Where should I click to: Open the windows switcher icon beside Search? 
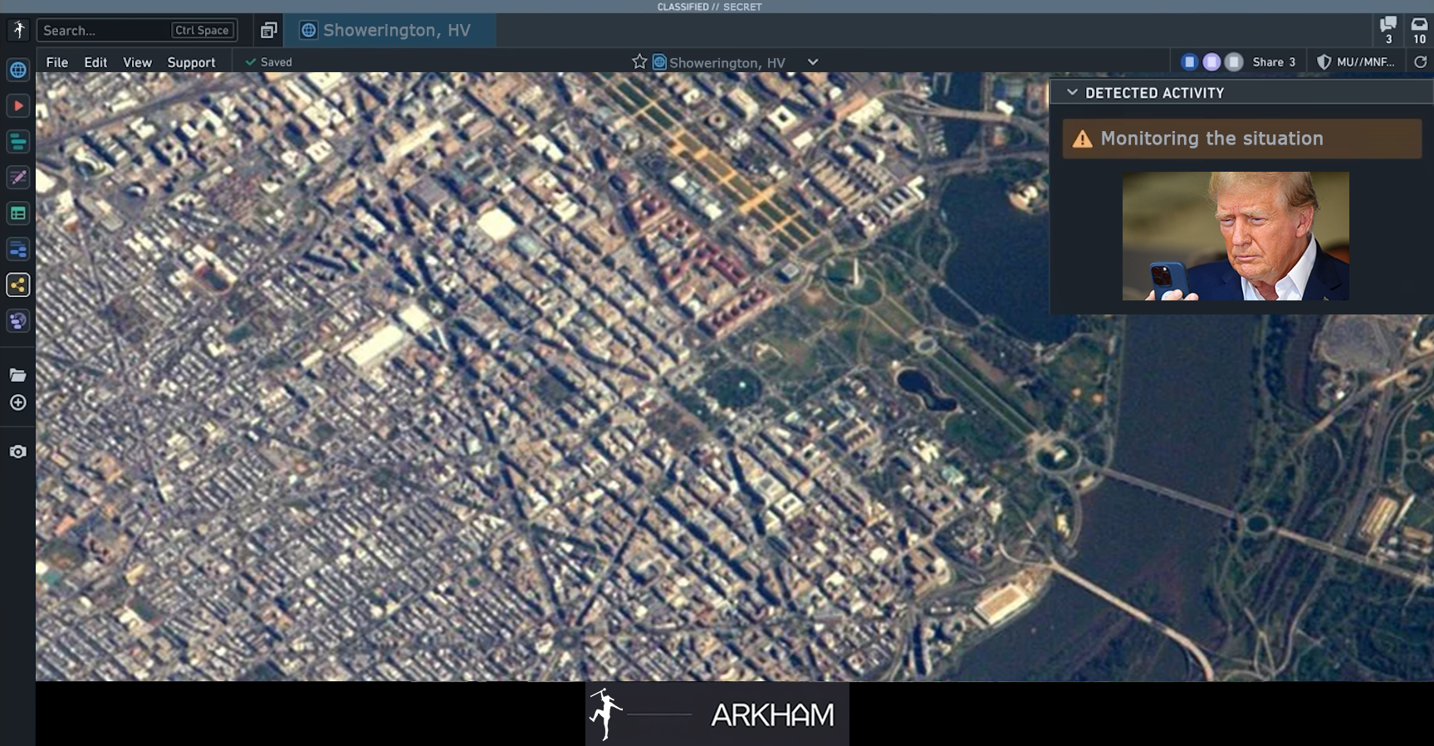click(x=268, y=30)
